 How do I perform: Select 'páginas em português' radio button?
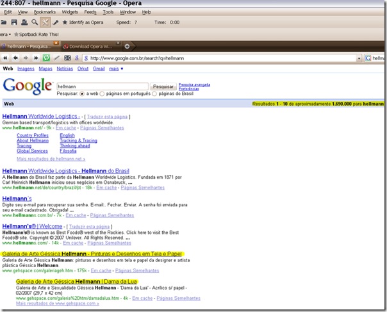(x=102, y=94)
